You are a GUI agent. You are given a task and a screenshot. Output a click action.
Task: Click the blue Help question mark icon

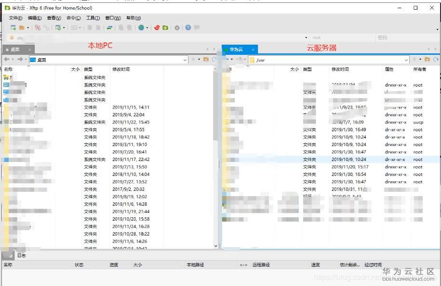(188, 28)
